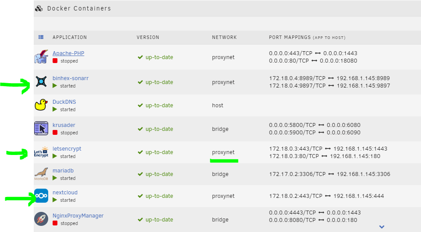
Task: Click the green started arrow for nextcloud
Action: tap(55, 200)
